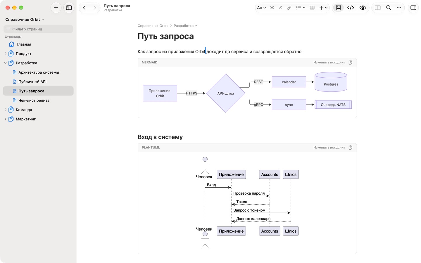This screenshot has width=421, height=263.
Task: Apply italic with the К button
Action: pos(280,8)
